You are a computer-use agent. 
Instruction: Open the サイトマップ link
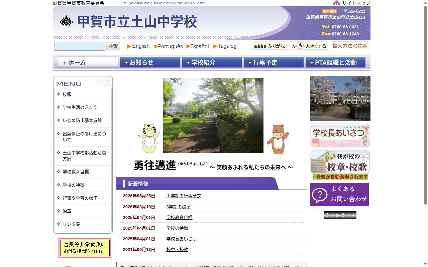pyautogui.click(x=356, y=3)
